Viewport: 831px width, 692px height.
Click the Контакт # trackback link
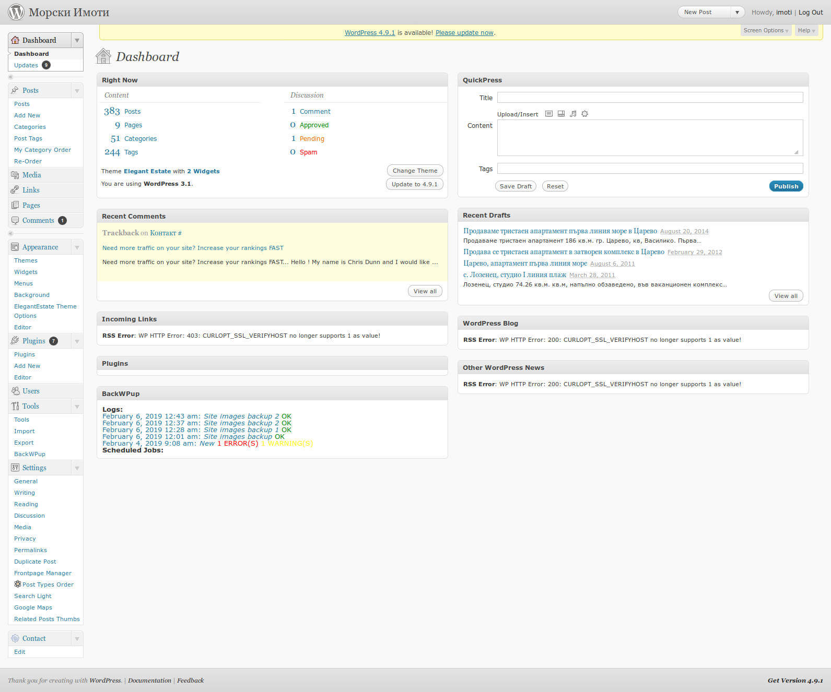click(166, 233)
